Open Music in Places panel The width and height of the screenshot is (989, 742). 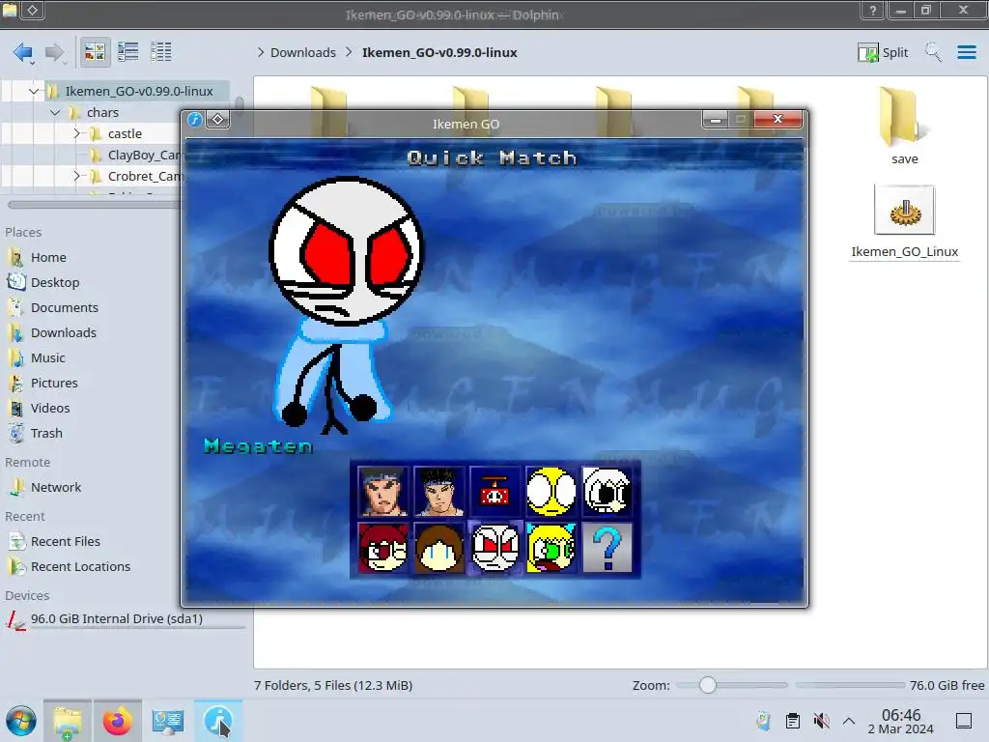pyautogui.click(x=48, y=357)
